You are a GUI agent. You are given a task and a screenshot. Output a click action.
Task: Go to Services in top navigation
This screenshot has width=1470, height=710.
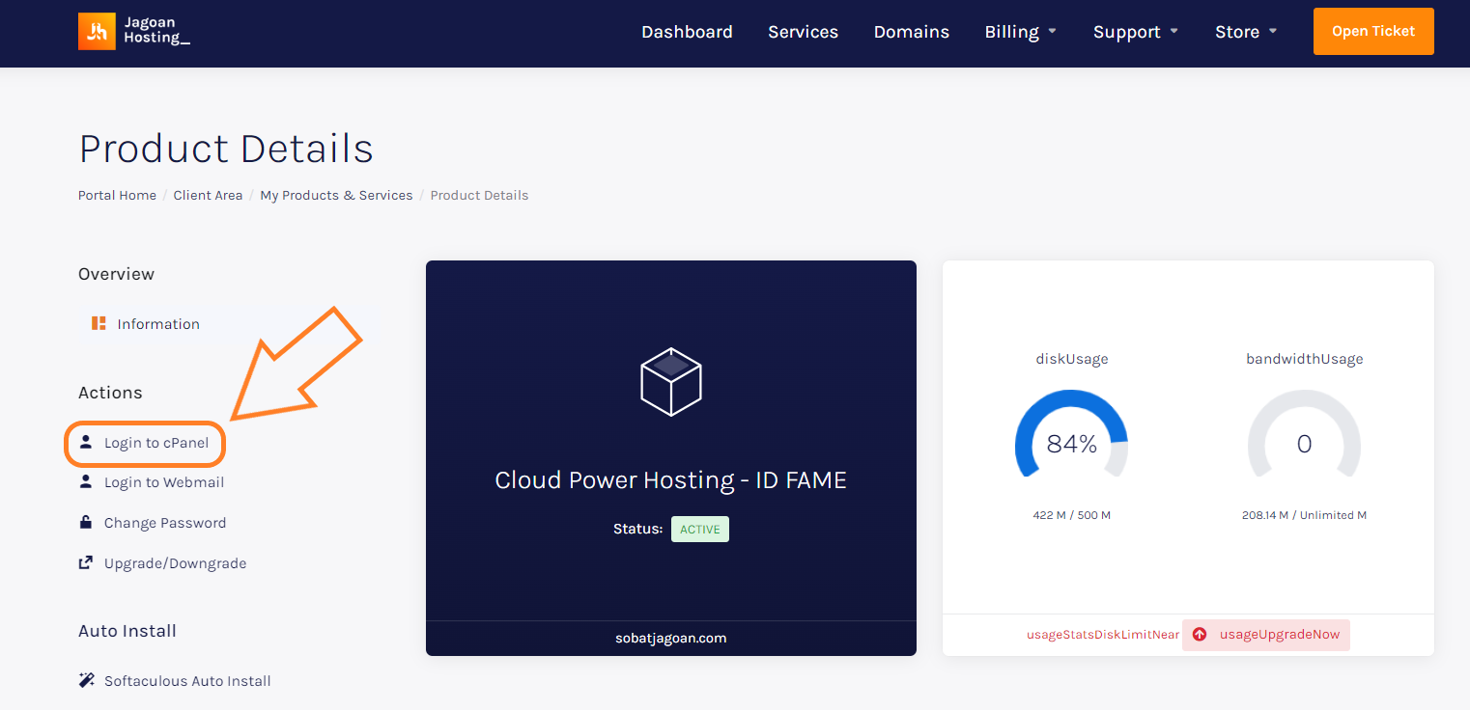click(x=803, y=32)
